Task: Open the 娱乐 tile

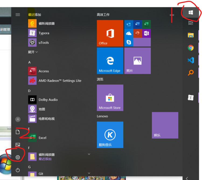Action: (165, 125)
